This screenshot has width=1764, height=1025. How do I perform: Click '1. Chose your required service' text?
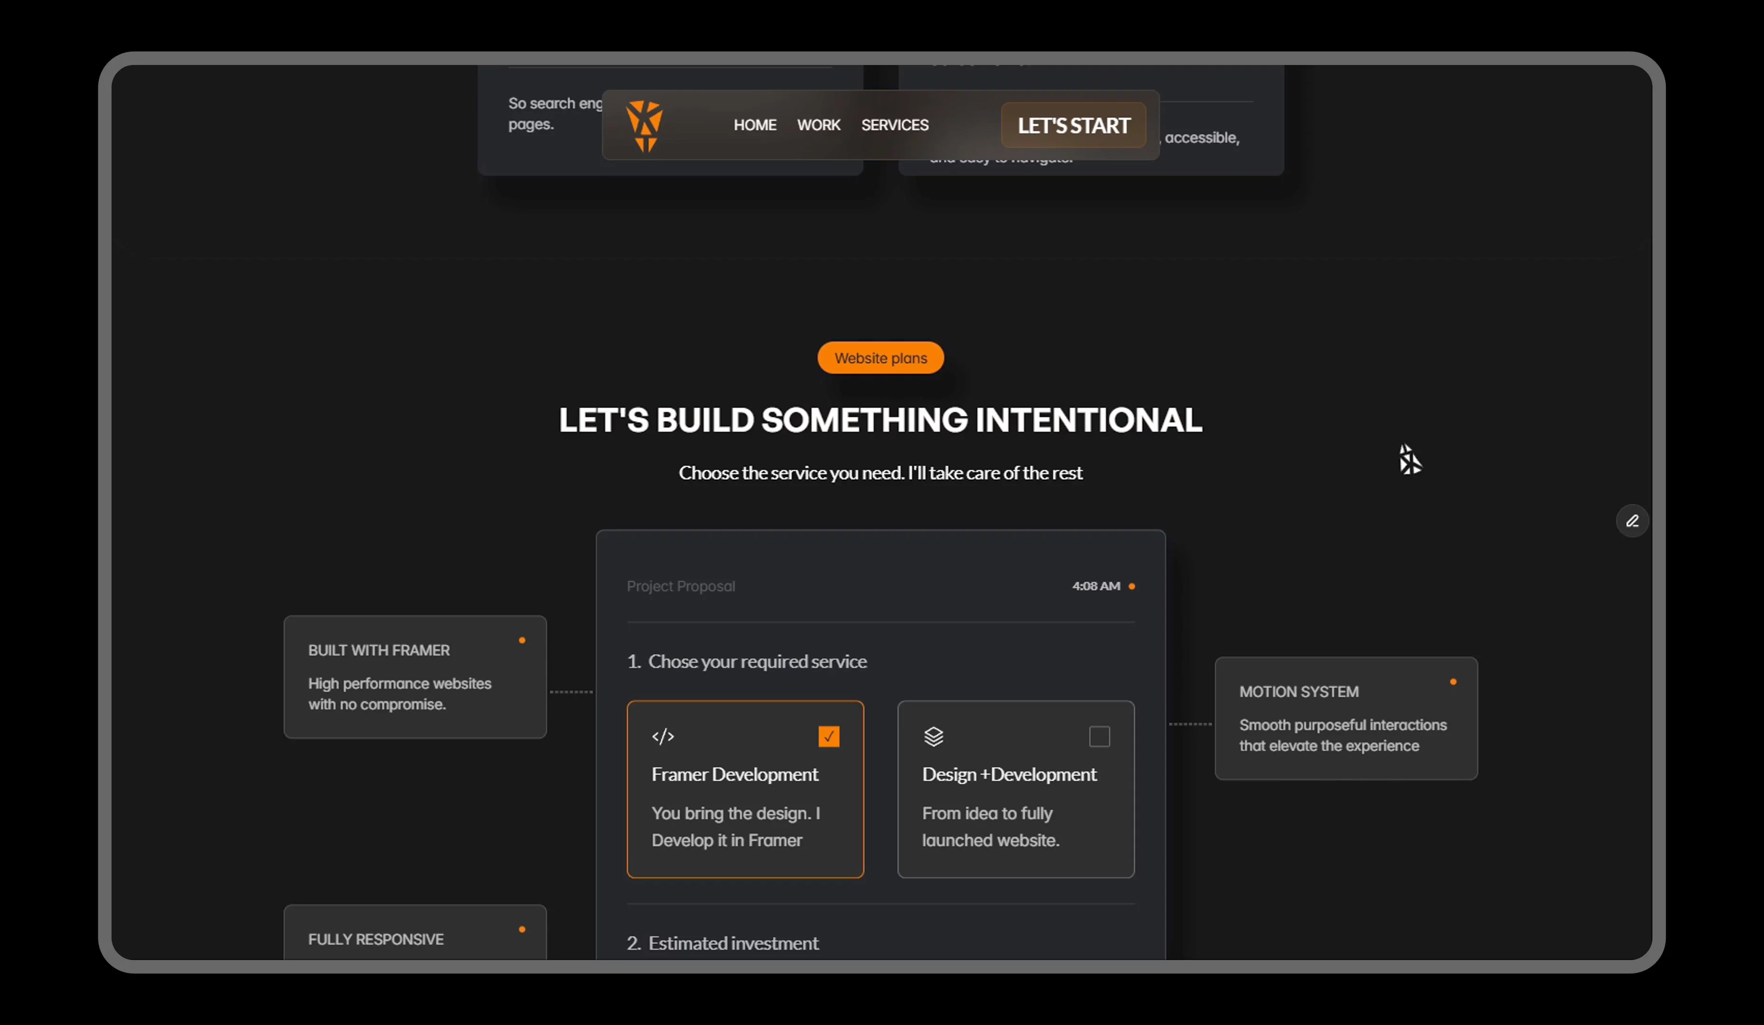click(x=746, y=661)
